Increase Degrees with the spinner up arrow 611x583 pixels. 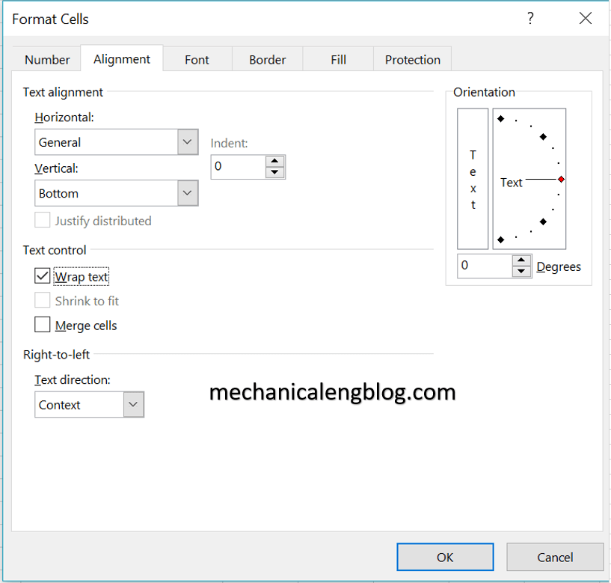click(x=522, y=261)
